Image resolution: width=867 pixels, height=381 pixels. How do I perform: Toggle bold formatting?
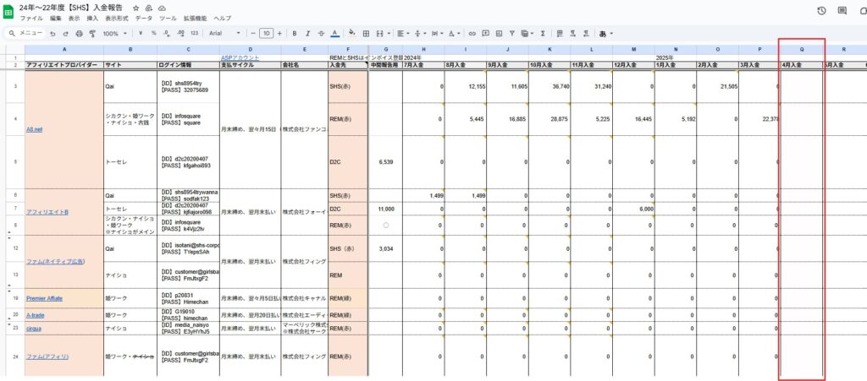(294, 34)
